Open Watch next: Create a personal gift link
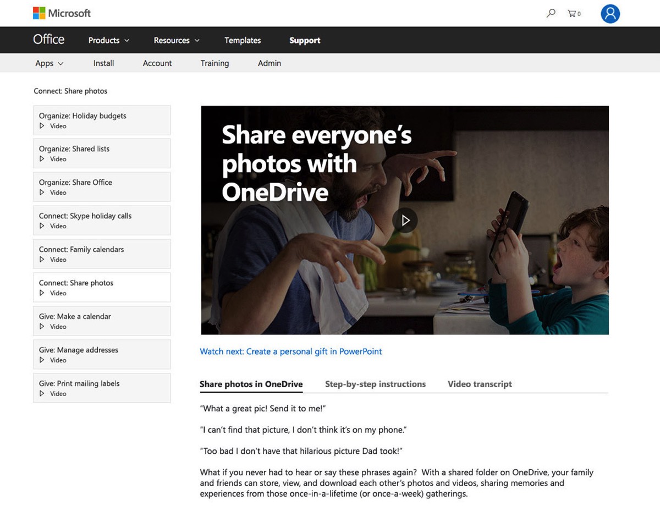This screenshot has height=528, width=660. click(291, 351)
